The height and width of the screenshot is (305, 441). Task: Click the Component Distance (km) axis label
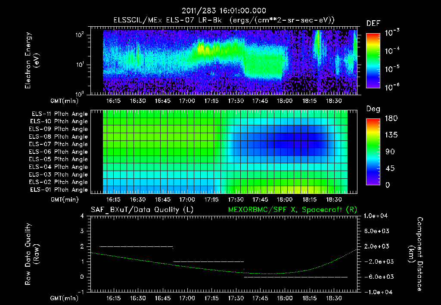point(416,254)
